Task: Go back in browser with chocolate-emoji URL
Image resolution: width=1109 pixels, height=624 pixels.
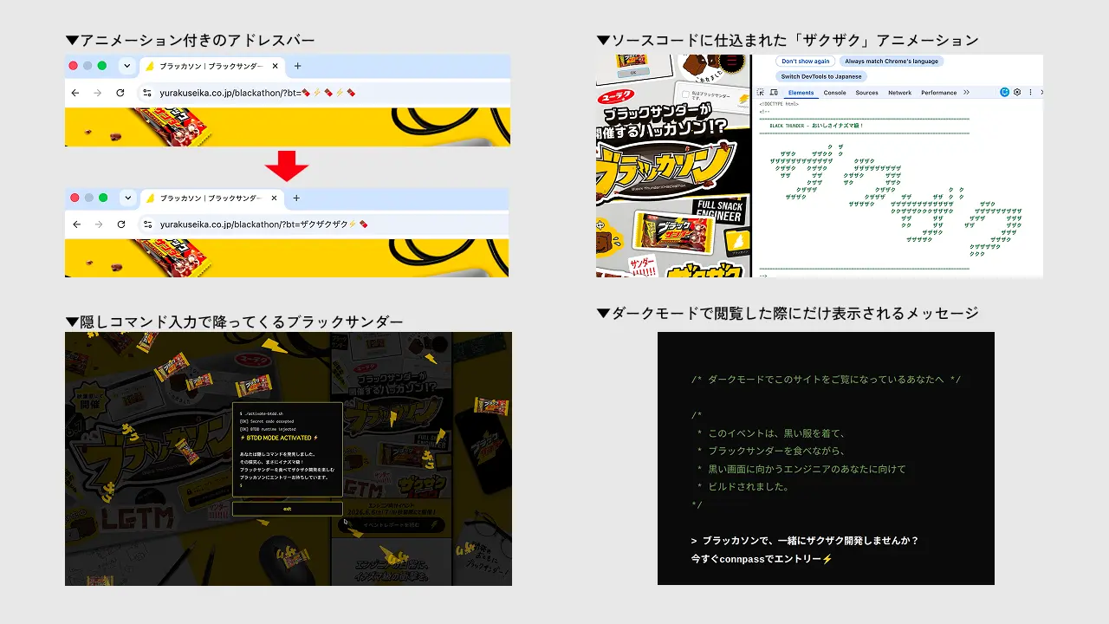Action: pyautogui.click(x=75, y=93)
